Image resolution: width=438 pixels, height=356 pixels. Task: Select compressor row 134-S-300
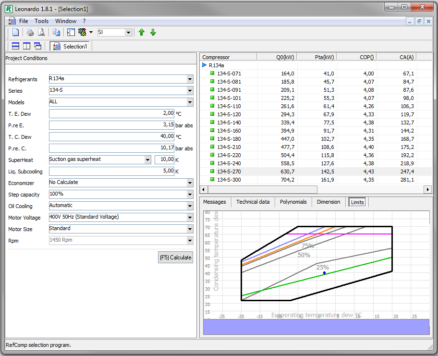(x=316, y=180)
